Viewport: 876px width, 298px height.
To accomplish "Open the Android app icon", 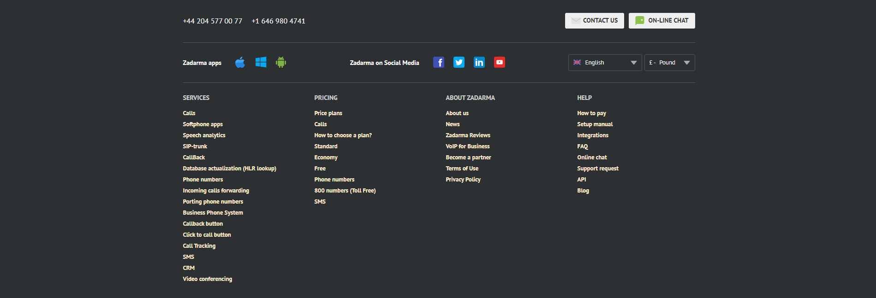I will click(x=281, y=63).
